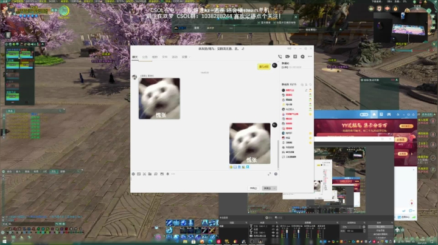Click the folder send-file icon in chat toolbar
The height and width of the screenshot is (245, 438).
click(150, 174)
